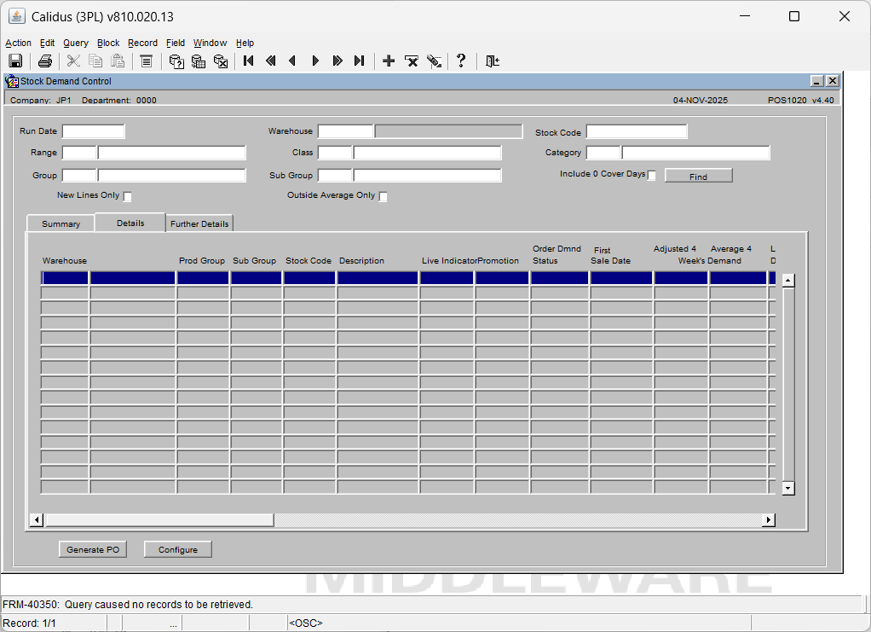Switch to the Further Details tab
The image size is (871, 632).
pos(199,223)
